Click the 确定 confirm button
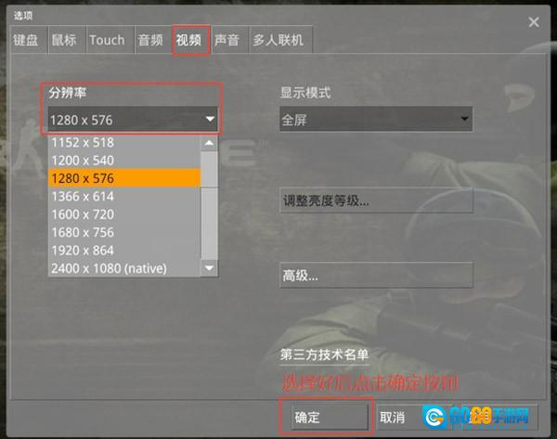 click(x=330, y=417)
